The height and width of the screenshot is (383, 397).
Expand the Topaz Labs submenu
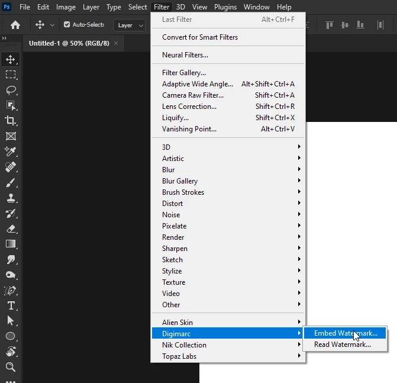[x=228, y=356]
